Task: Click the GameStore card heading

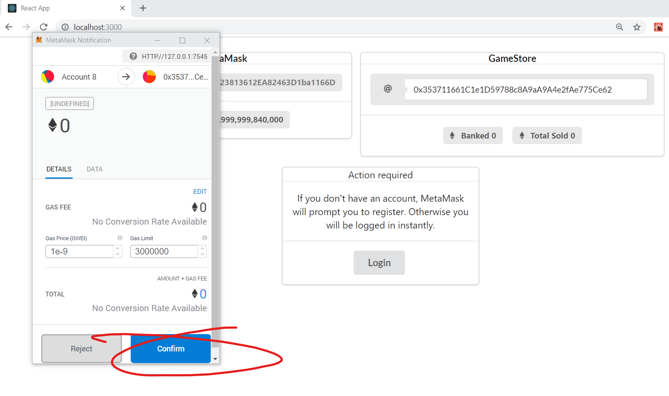Action: [x=512, y=58]
